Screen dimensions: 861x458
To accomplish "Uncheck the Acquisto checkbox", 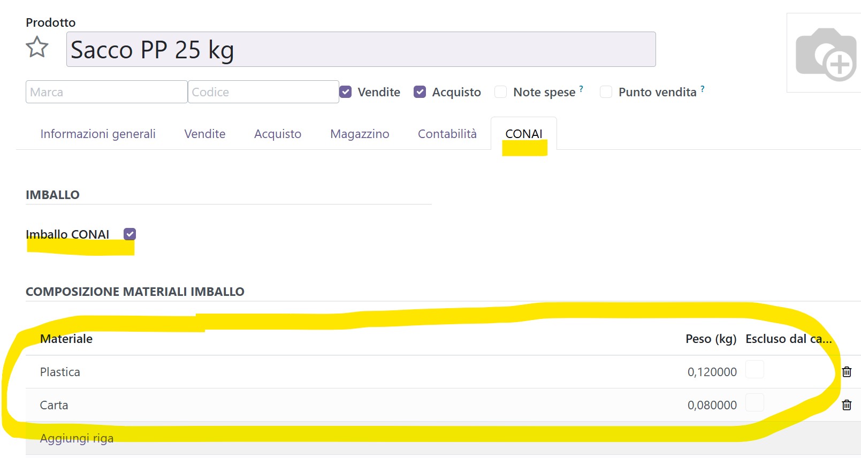I will click(420, 92).
